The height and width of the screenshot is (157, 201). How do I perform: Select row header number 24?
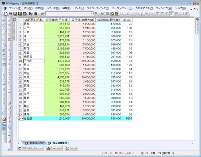click(21, 118)
